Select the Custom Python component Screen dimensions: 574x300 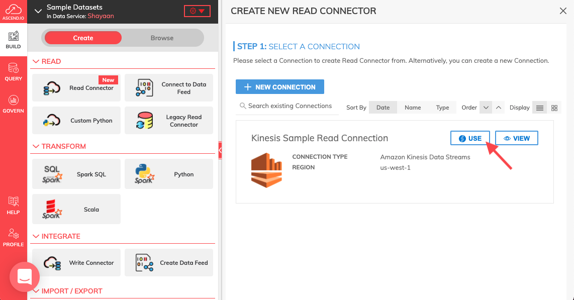pyautogui.click(x=76, y=121)
